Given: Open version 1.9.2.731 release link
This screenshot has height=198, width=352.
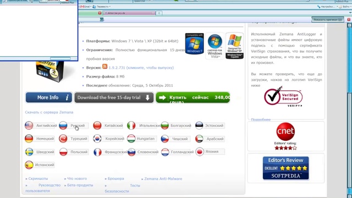Looking at the screenshot, I should pyautogui.click(x=141, y=68).
